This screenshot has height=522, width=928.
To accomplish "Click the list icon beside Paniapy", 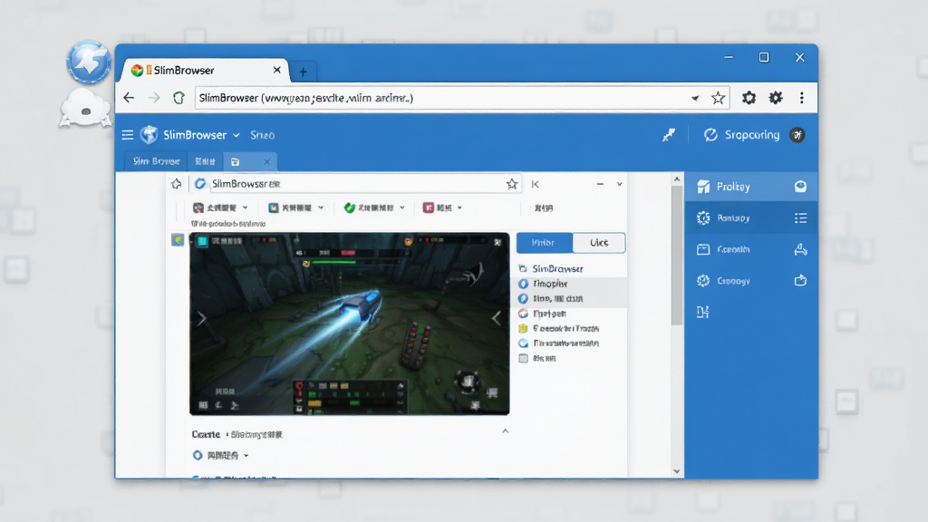I will [800, 217].
